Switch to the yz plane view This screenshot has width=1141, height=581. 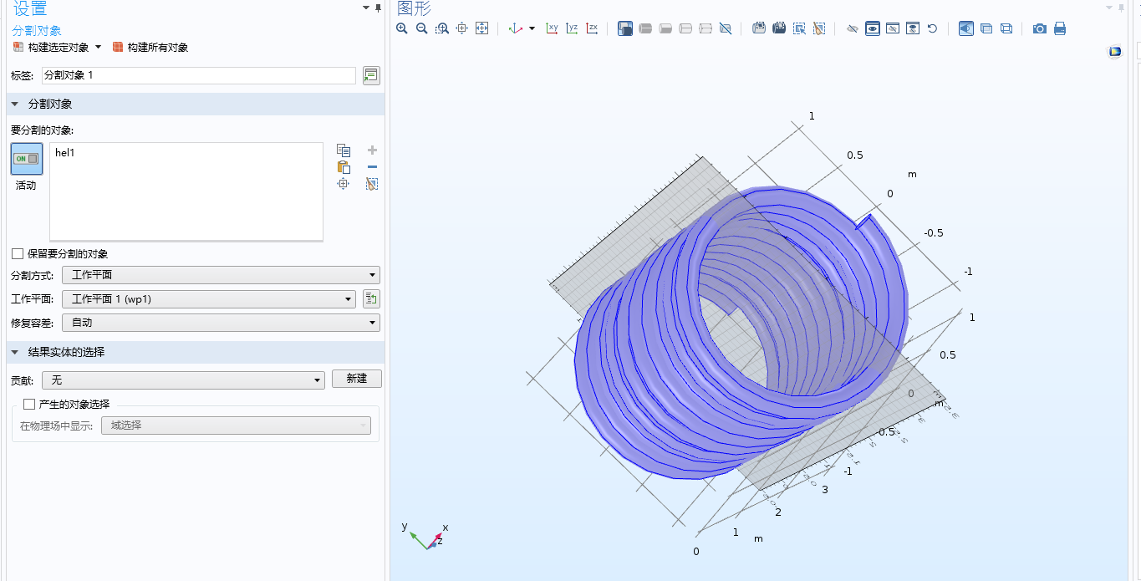[572, 28]
